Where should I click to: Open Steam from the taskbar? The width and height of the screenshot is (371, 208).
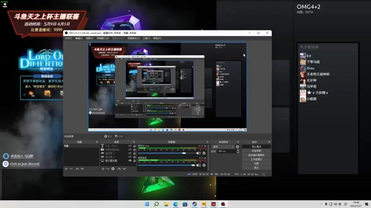click(x=194, y=204)
